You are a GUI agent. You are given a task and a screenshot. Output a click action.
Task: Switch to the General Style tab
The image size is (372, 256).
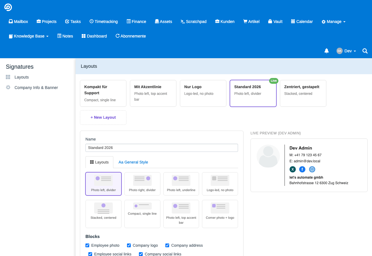[x=133, y=162]
